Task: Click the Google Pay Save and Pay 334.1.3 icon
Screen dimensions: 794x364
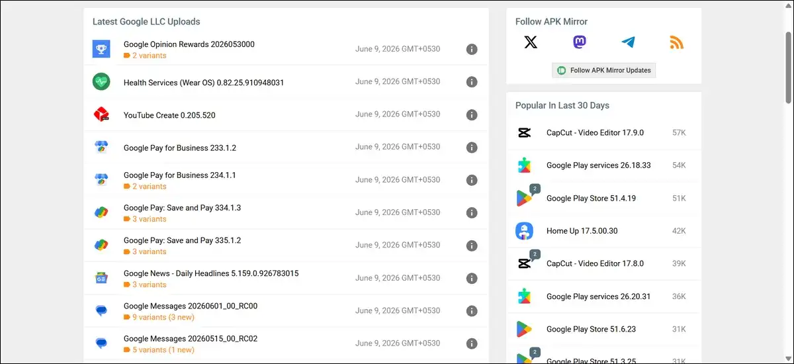Action: [x=101, y=212]
